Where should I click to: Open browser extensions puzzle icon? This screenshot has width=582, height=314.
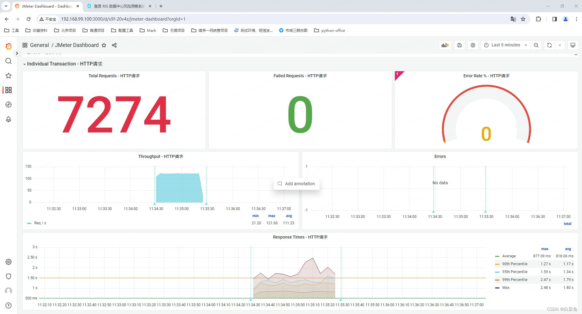click(x=538, y=19)
